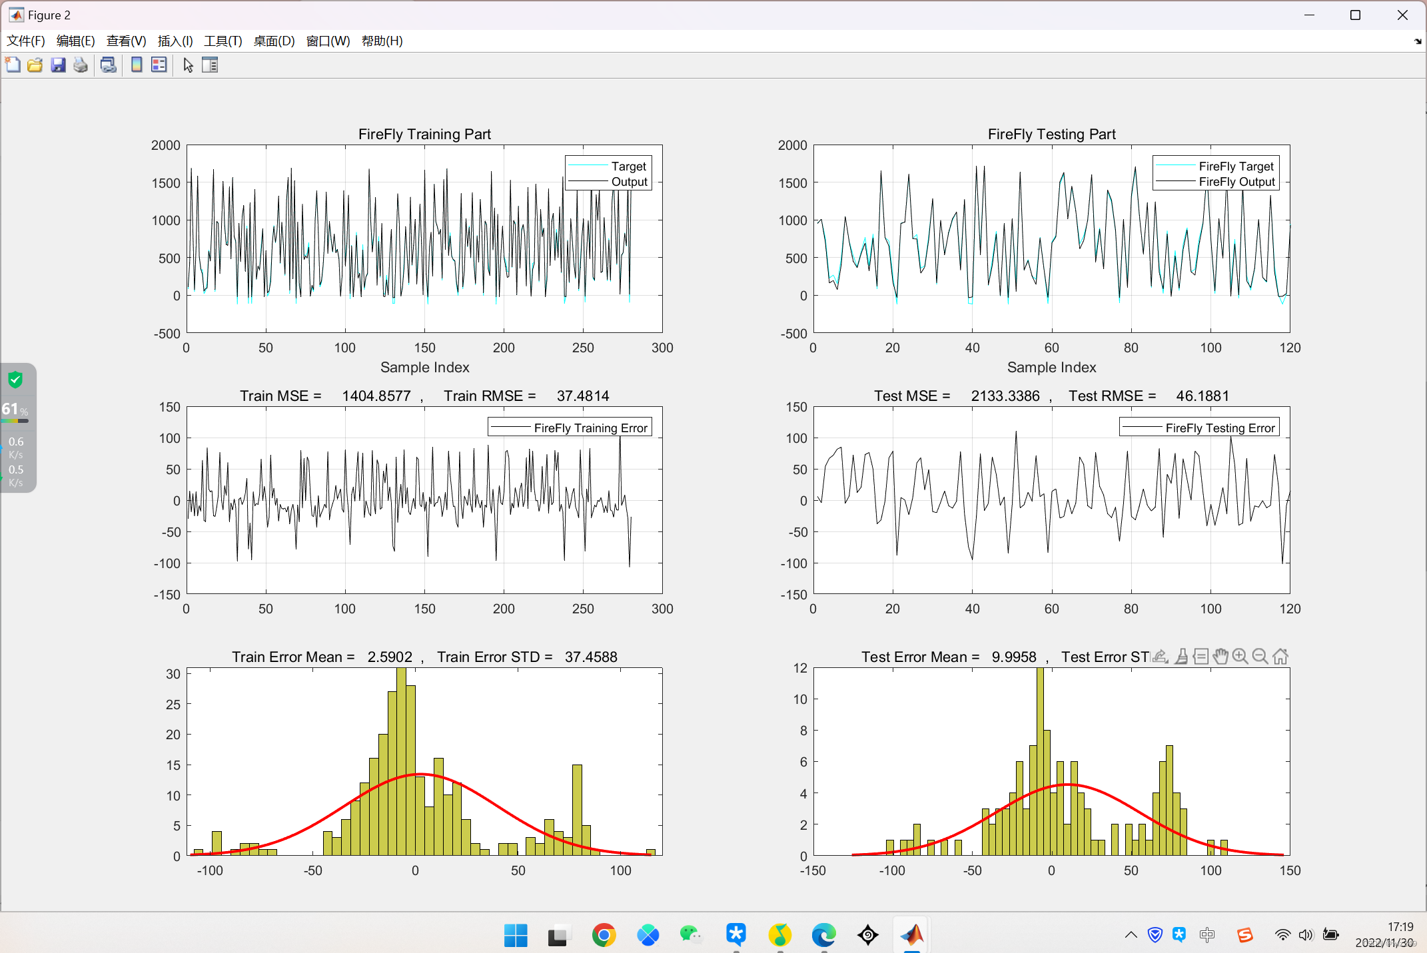1427x953 pixels.
Task: Insert Colorbar using the gradient icon
Action: point(137,65)
